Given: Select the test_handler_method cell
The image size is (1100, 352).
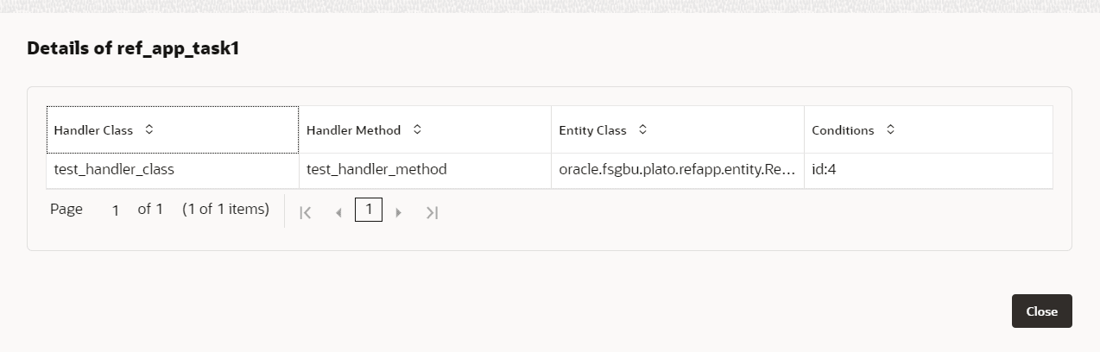Looking at the screenshot, I should (x=376, y=170).
